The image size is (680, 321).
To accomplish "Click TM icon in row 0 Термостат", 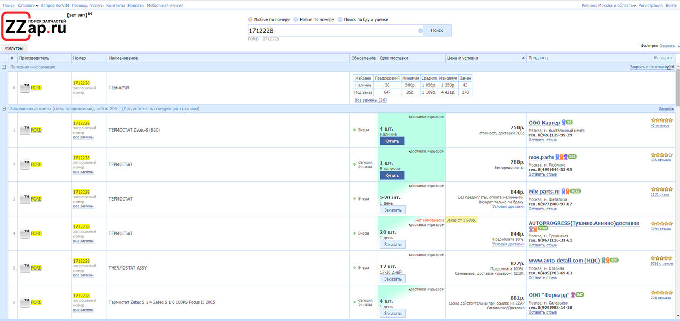I will click(x=24, y=88).
